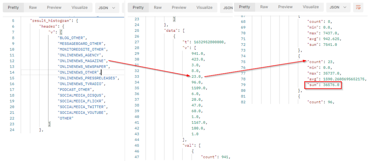Click the "ONLINENEWS_MAGAZINE" string on line 12
The width and height of the screenshot is (369, 161).
(82, 61)
